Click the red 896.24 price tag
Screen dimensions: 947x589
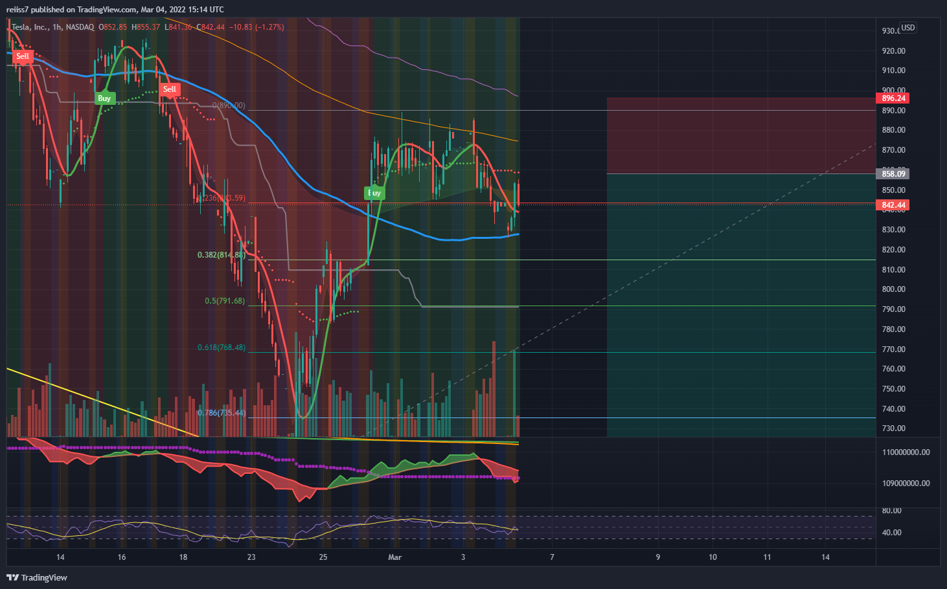pos(893,98)
